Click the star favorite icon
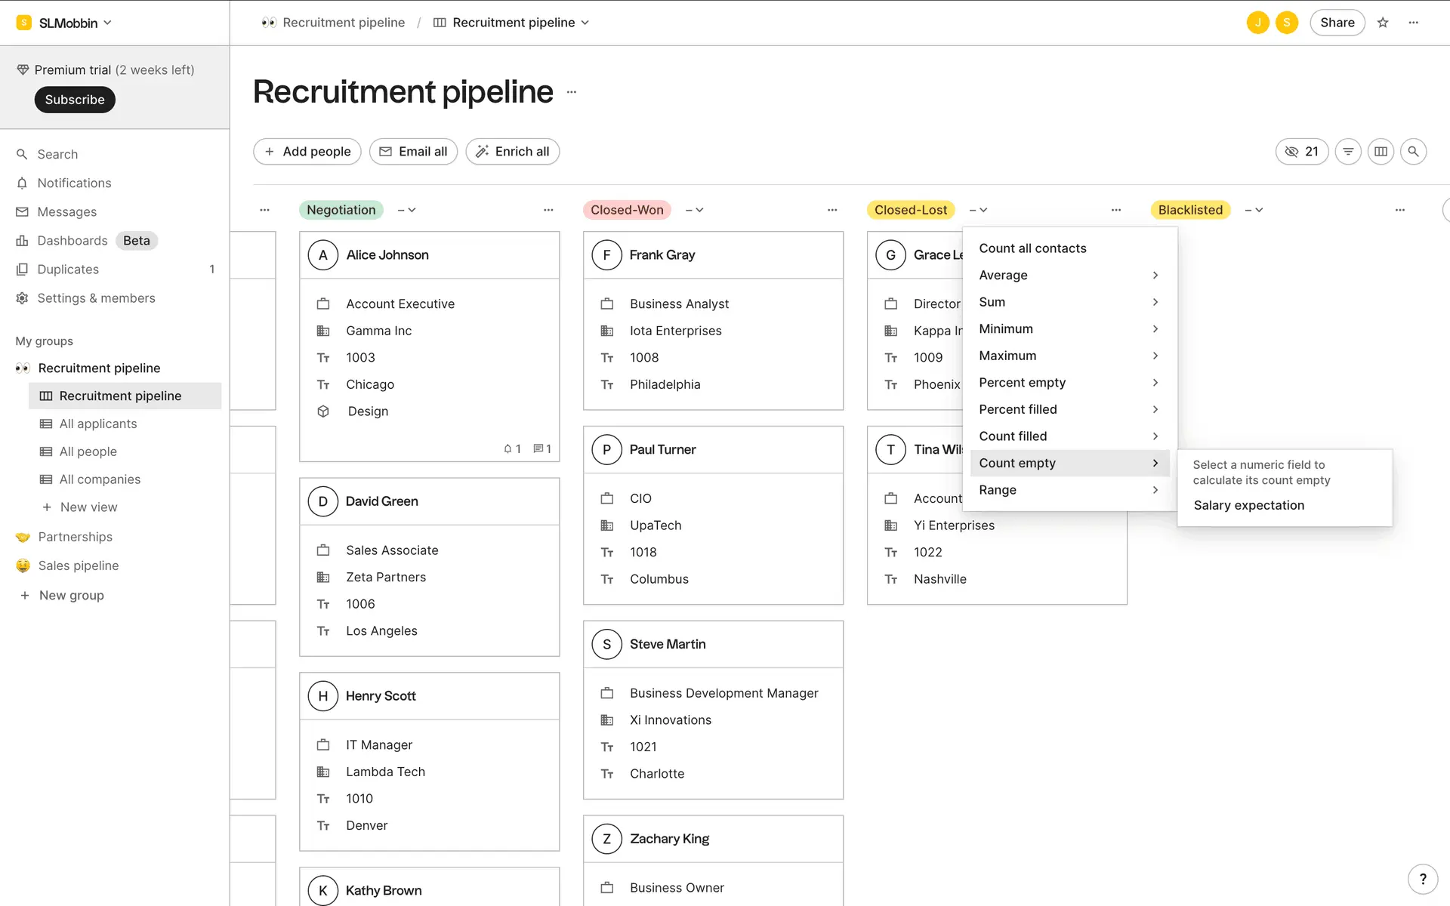The height and width of the screenshot is (906, 1450). [x=1383, y=23]
